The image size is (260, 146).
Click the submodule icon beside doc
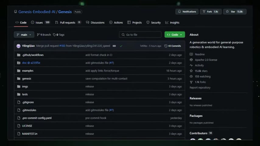point(19,63)
